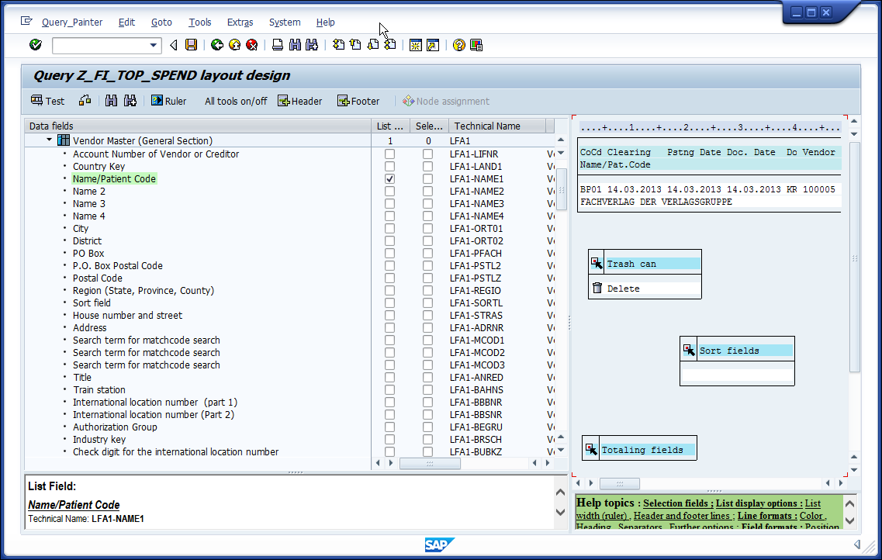The image size is (882, 560).
Task: Open the Selection fields help link
Action: pyautogui.click(x=678, y=503)
